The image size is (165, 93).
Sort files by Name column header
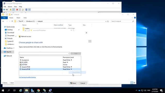(24, 25)
